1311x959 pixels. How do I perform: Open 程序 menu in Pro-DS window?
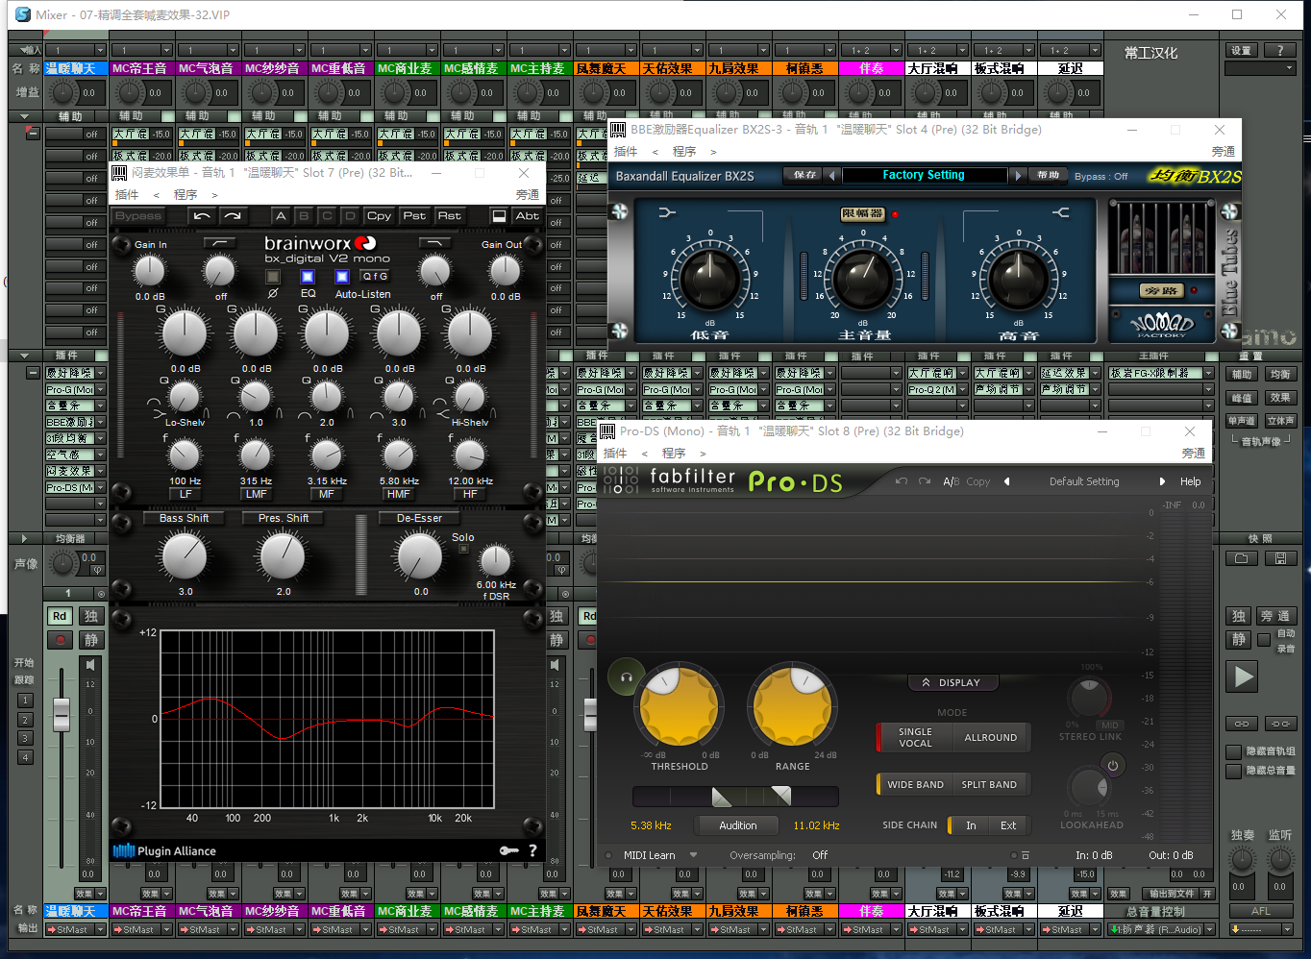[x=674, y=454]
